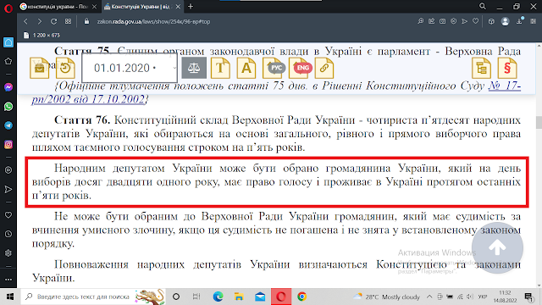Open the notification center icon
This screenshot has width=542, height=305.
coord(528,297)
